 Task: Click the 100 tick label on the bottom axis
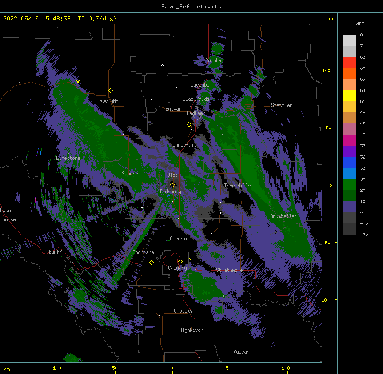[x=286, y=368]
